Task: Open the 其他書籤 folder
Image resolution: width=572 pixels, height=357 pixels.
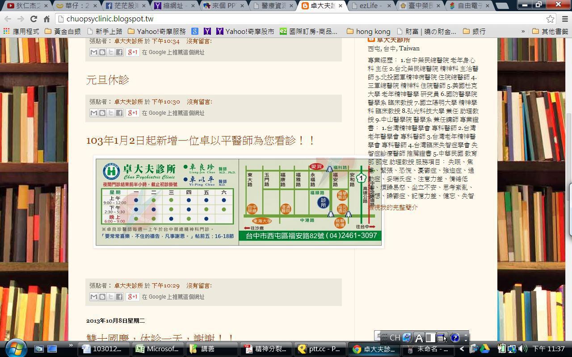Action: [550, 31]
